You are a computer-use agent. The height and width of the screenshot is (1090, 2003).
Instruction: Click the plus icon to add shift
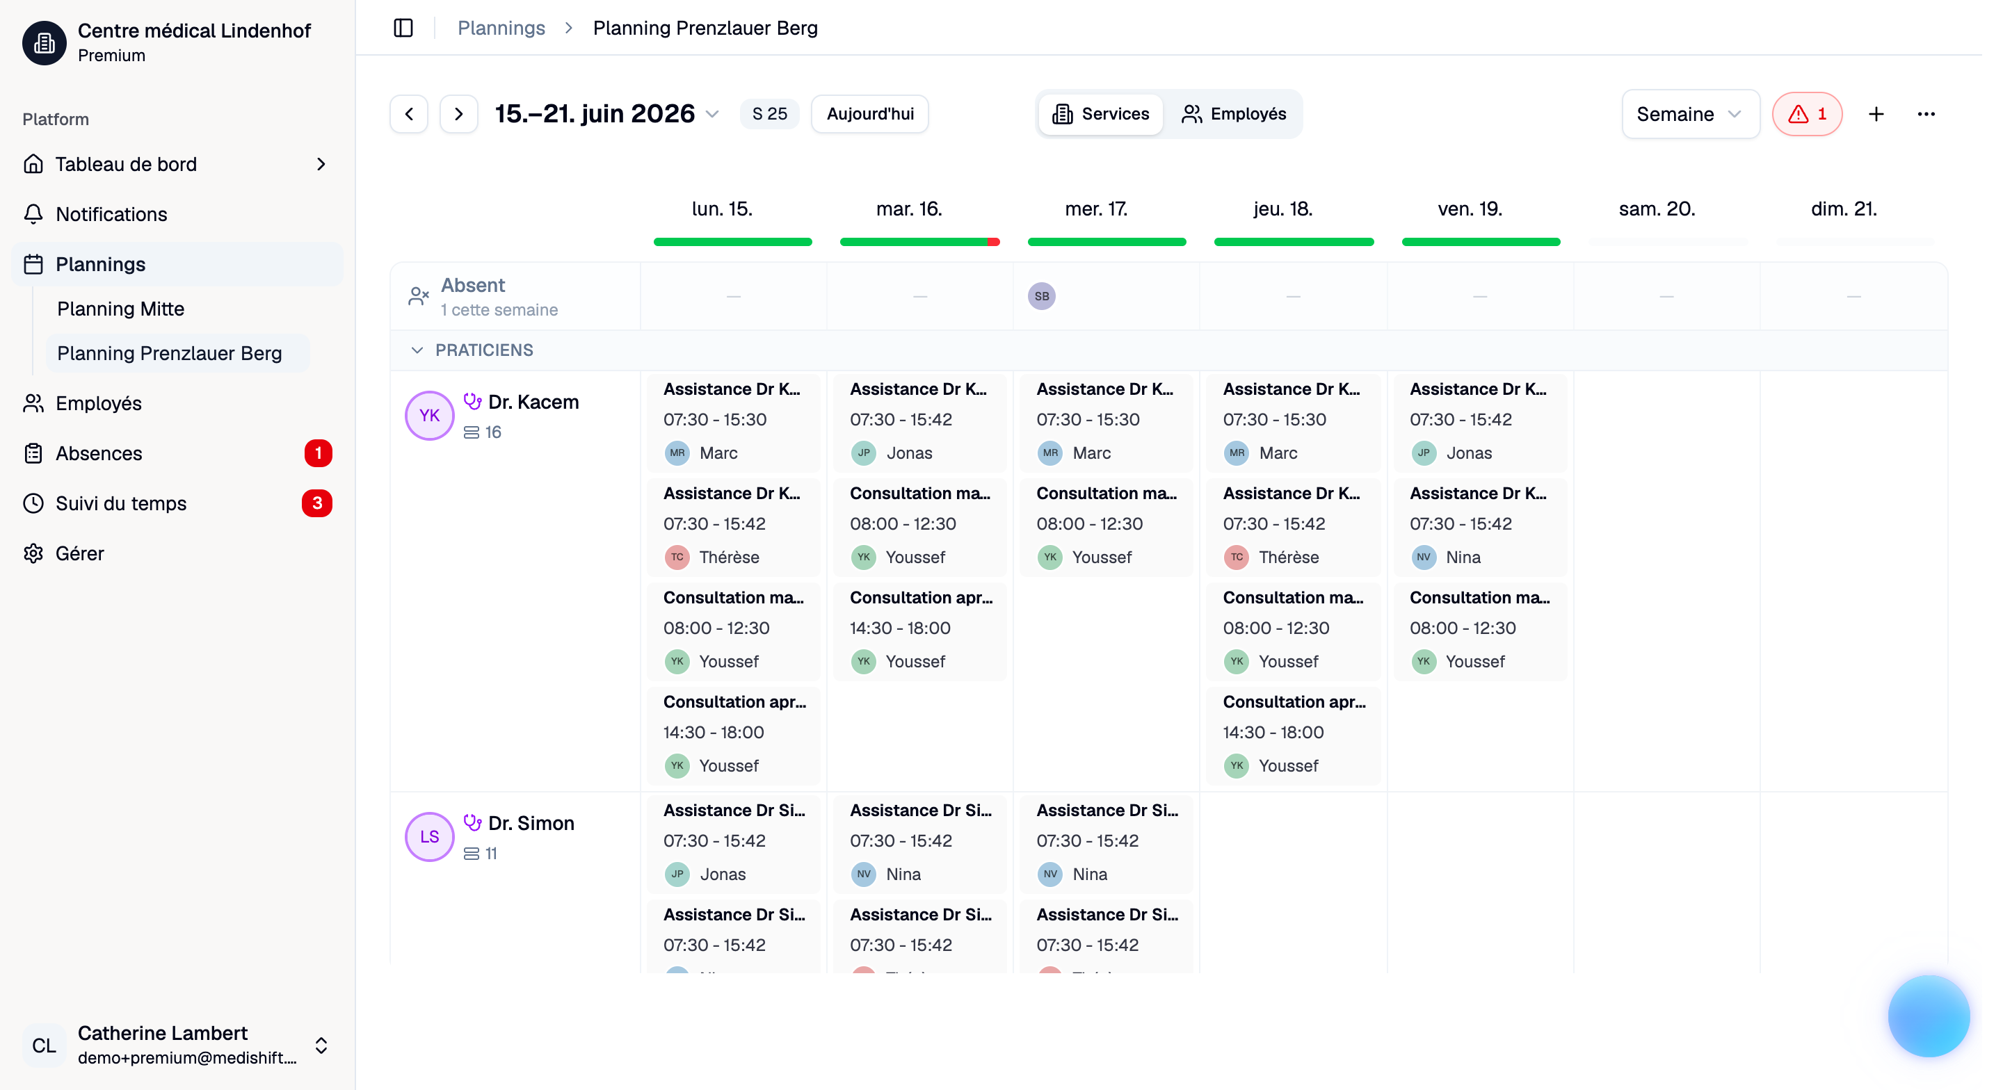click(1876, 114)
